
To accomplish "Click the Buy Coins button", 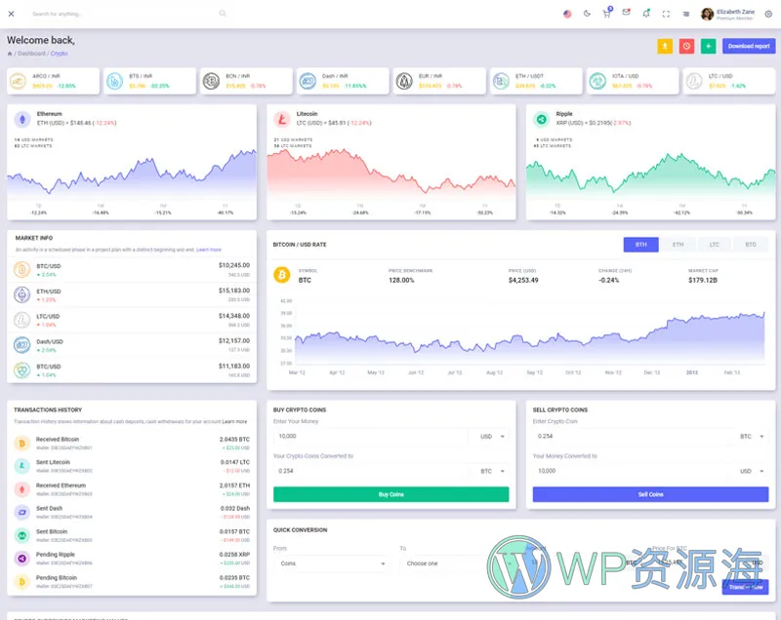I will click(390, 494).
